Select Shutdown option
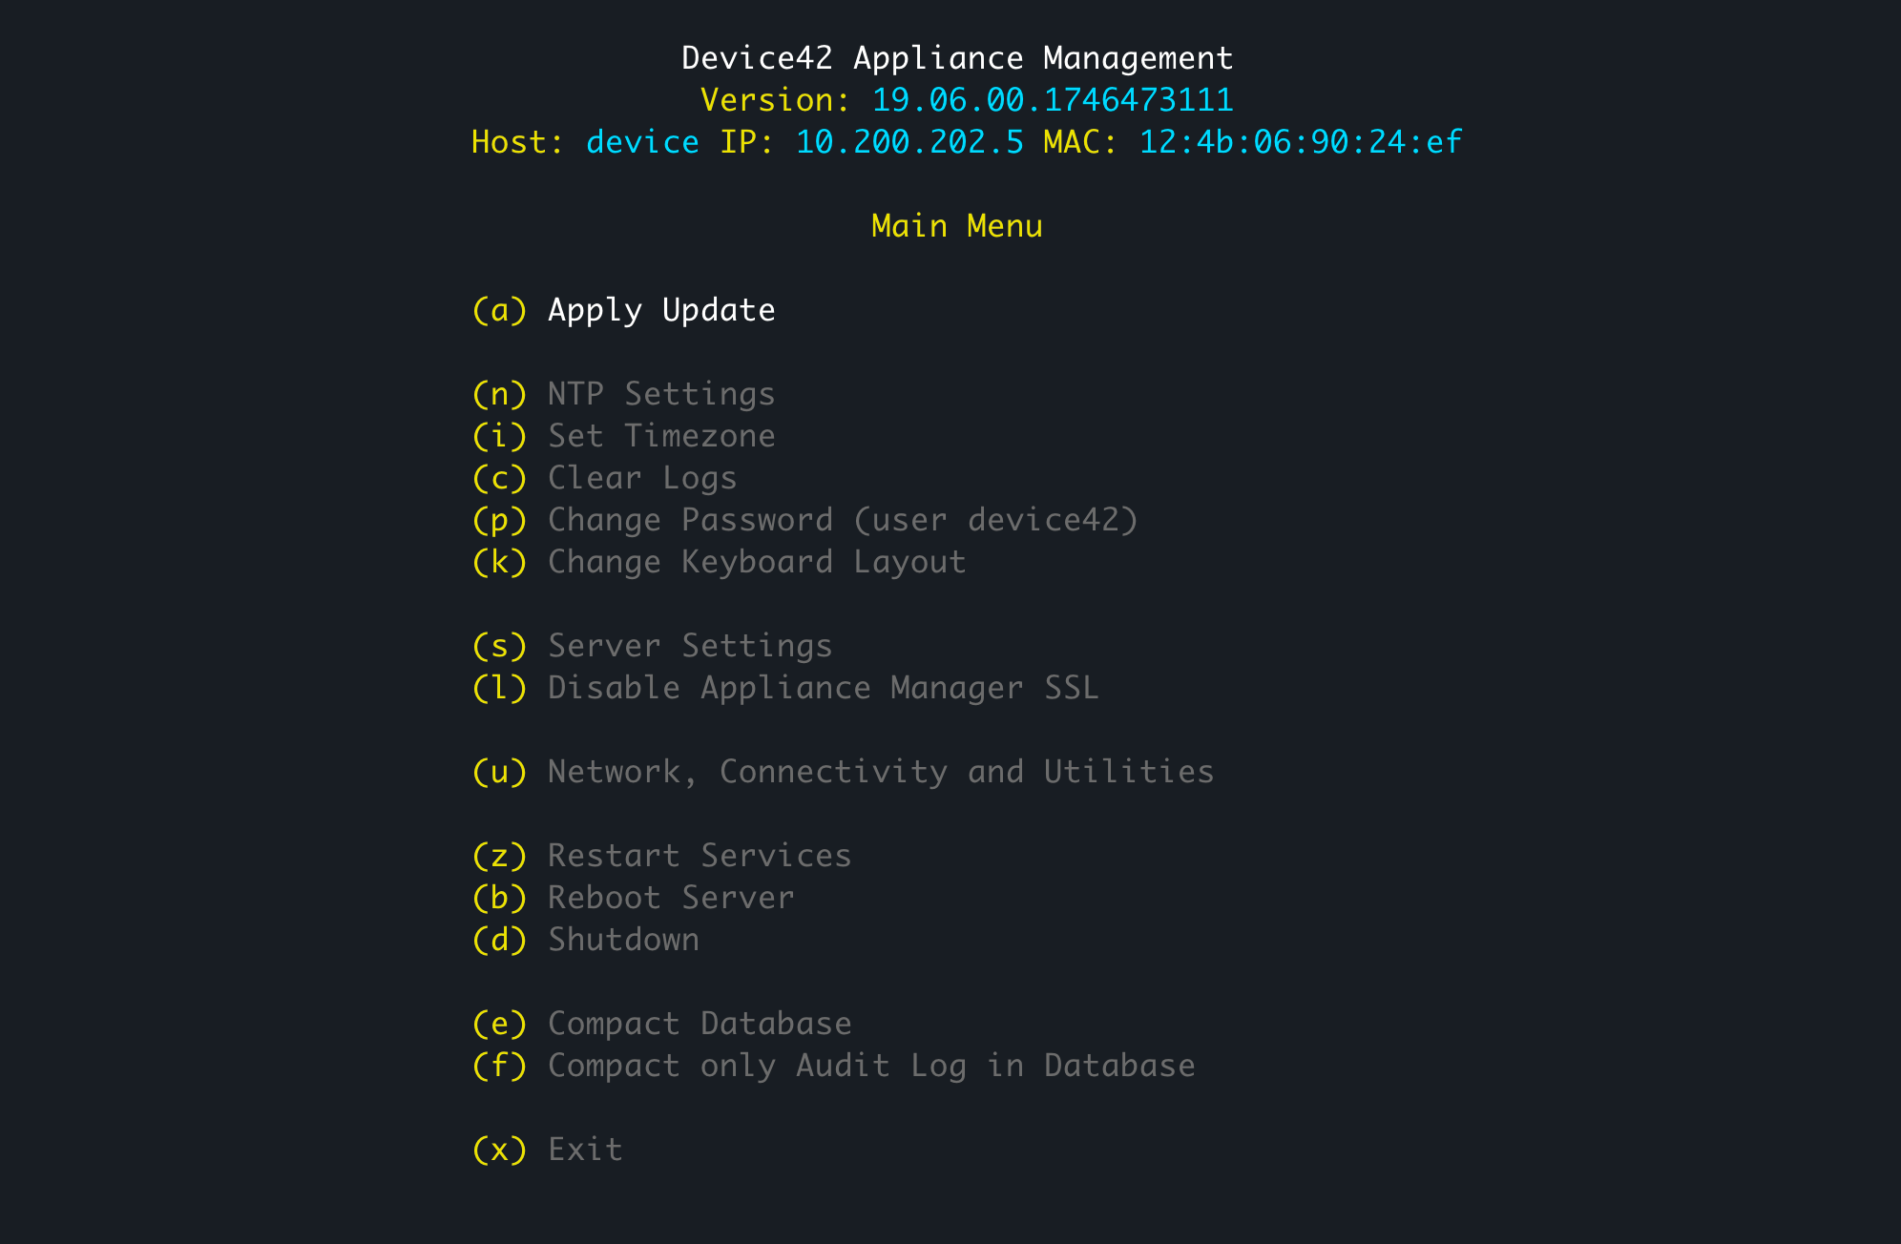 [x=622, y=939]
